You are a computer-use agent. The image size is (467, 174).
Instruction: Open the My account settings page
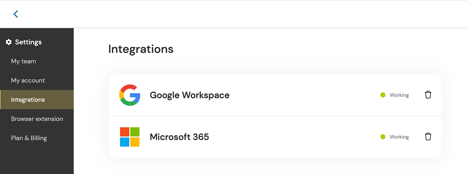click(28, 80)
